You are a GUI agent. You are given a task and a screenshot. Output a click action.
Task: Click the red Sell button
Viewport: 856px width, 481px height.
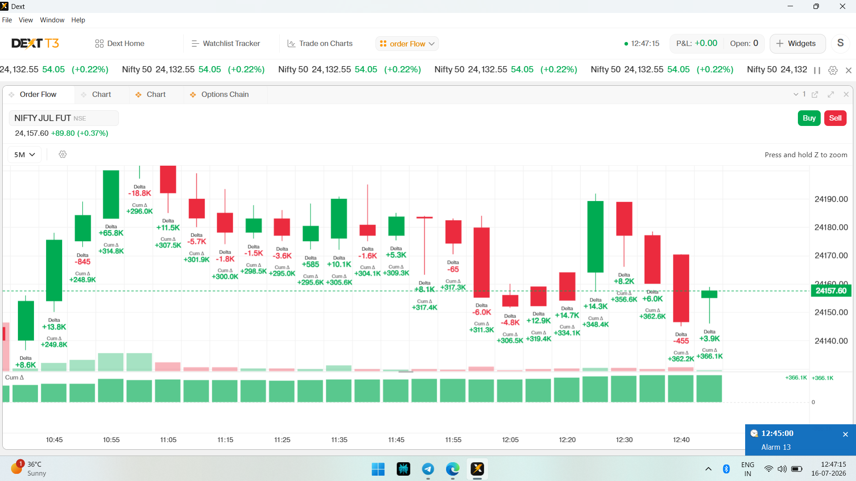pyautogui.click(x=835, y=118)
